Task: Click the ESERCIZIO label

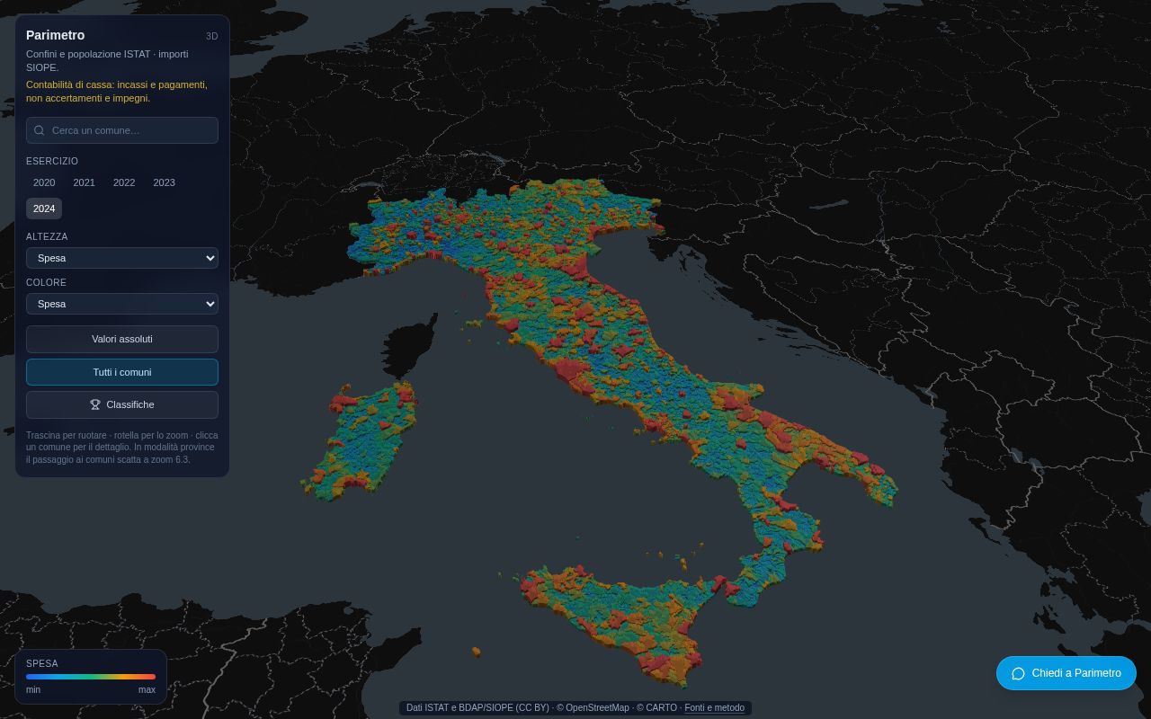Action: coord(52,161)
